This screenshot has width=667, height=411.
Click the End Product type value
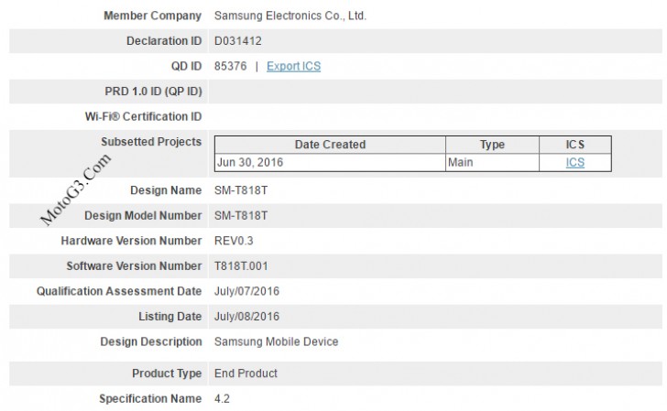246,373
